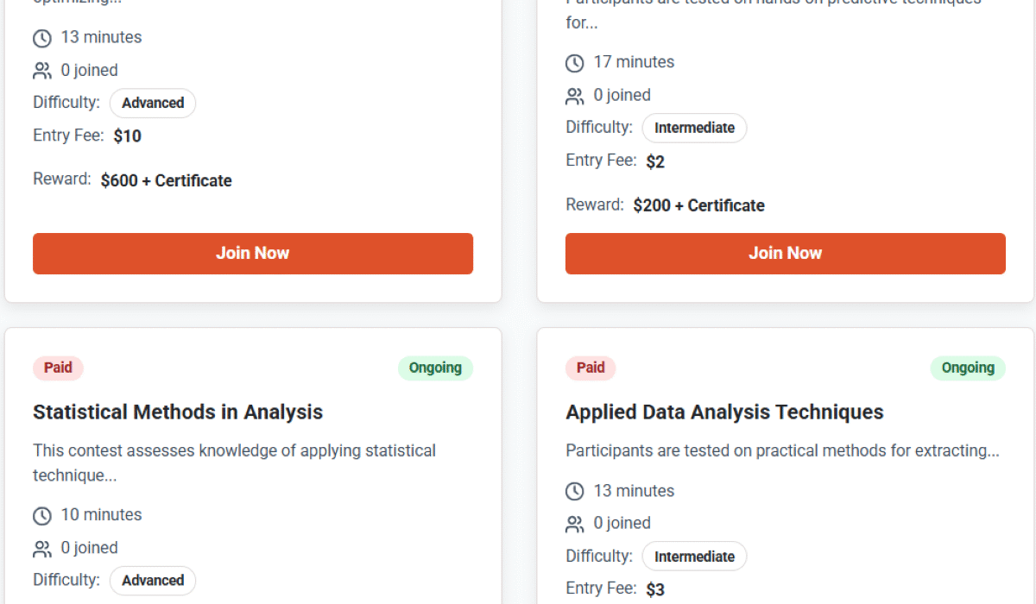Click Paid badge on Statistical Methods card
The image size is (1036, 604).
click(x=58, y=368)
